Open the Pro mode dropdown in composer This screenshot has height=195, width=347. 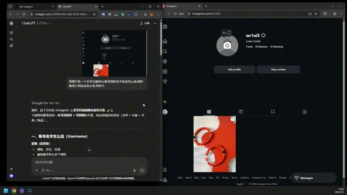47,170
